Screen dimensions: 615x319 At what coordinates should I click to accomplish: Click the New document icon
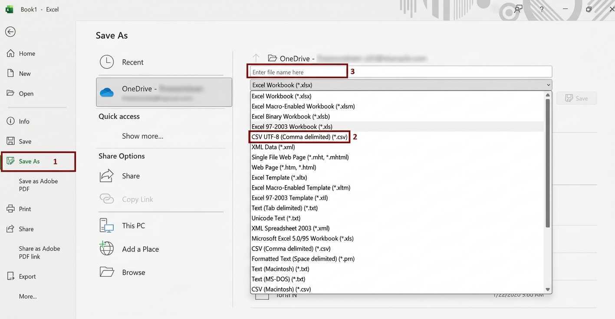click(x=10, y=73)
